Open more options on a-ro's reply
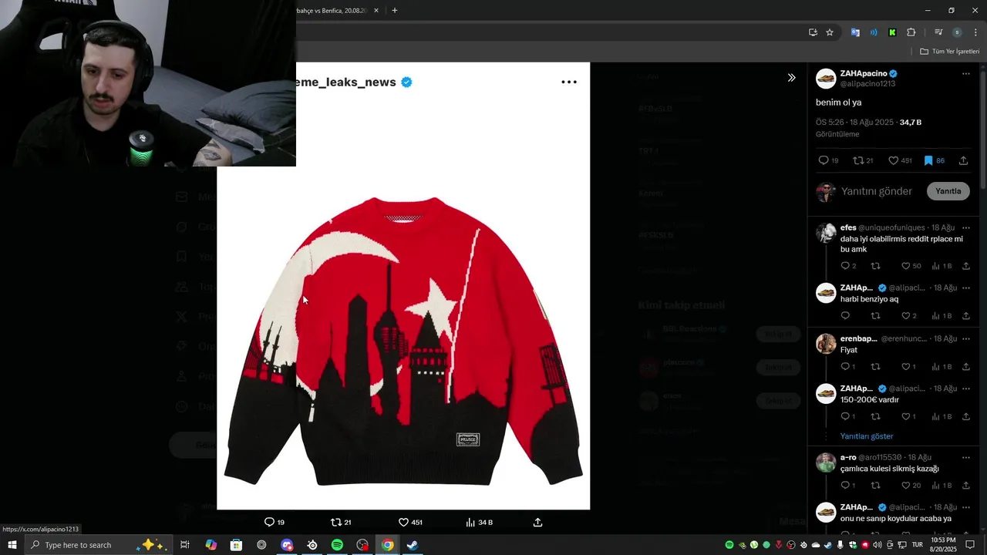Screen dimensions: 987x555 click(x=965, y=458)
